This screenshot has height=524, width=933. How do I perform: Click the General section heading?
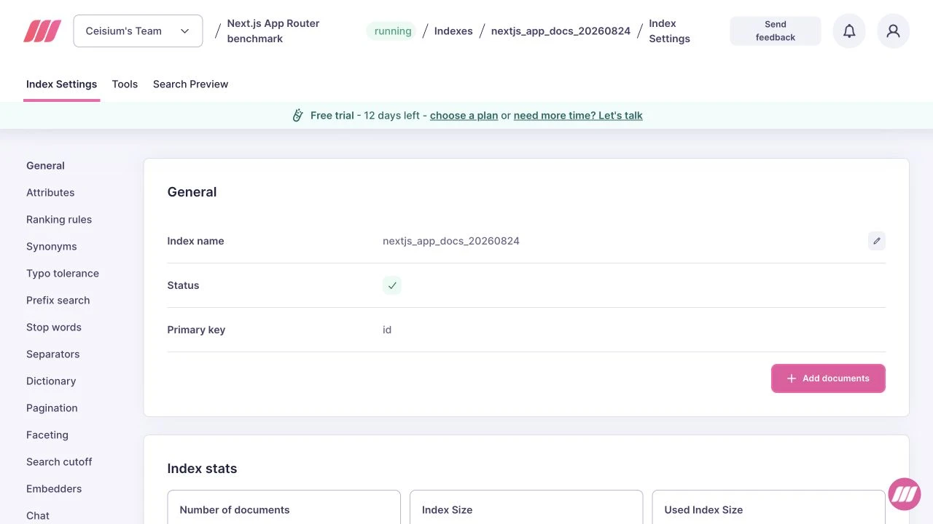tap(192, 192)
